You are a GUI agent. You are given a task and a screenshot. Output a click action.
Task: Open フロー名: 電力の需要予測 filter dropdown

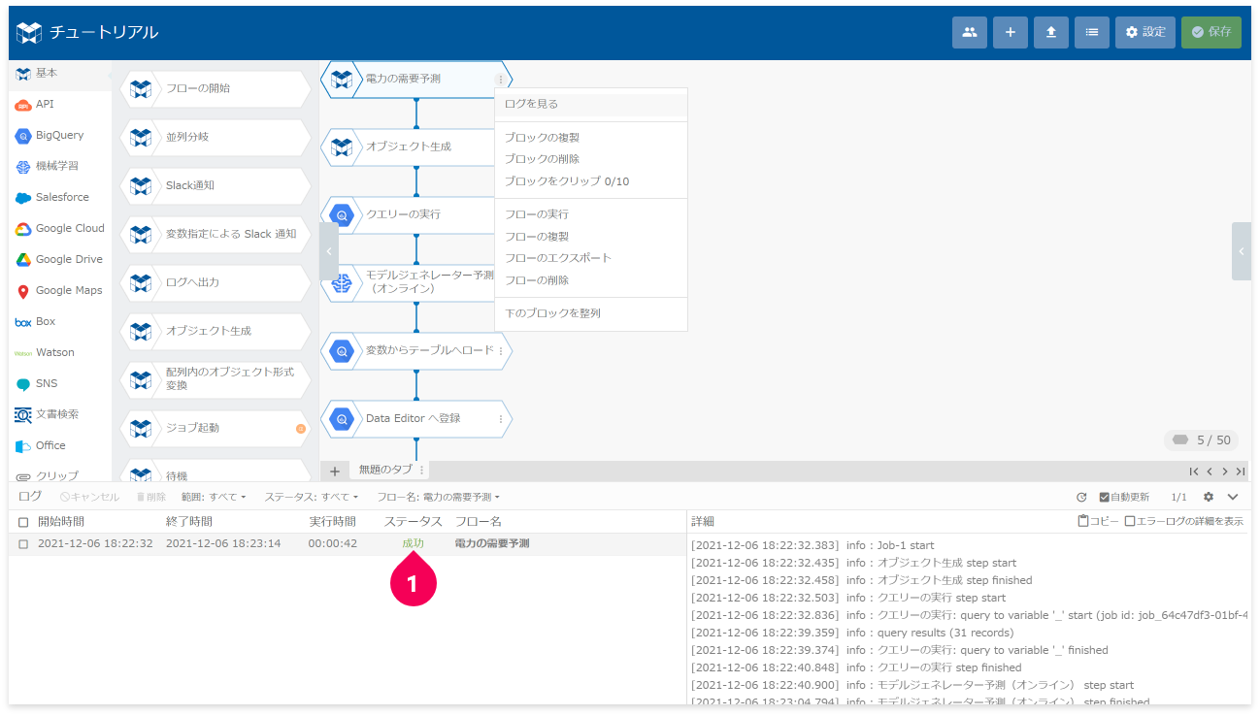point(438,497)
